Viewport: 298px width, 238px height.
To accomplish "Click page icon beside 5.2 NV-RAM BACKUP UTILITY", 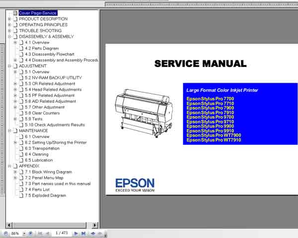I will click(x=21, y=78).
